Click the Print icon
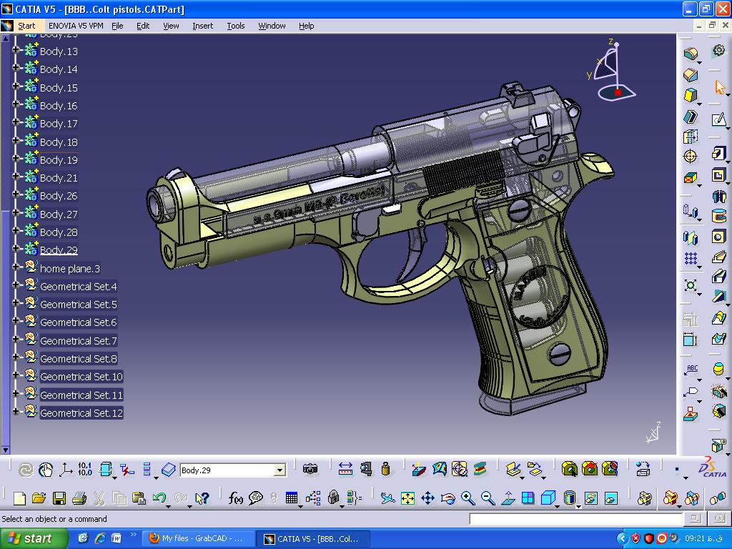Viewport: 732px width, 549px height. [x=79, y=498]
